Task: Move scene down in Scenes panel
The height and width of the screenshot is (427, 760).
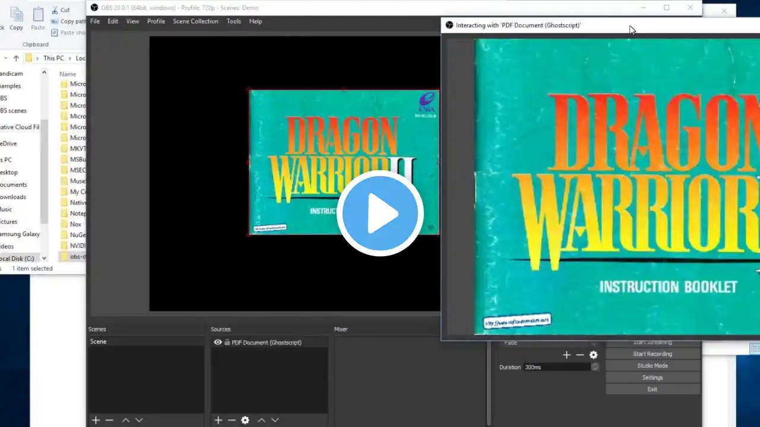Action: [139, 420]
